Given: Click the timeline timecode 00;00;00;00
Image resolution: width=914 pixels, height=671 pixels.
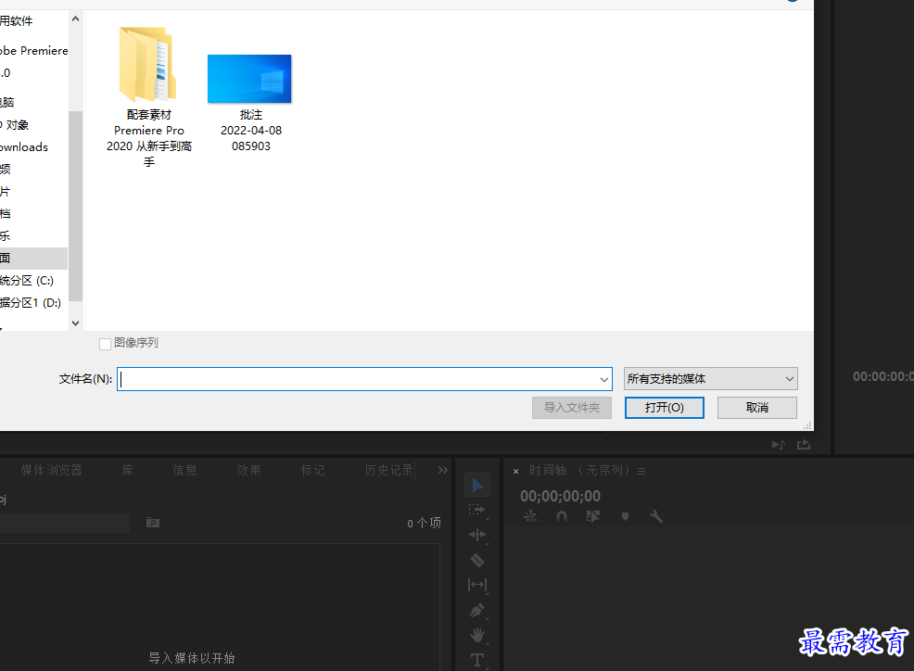Looking at the screenshot, I should (x=560, y=496).
